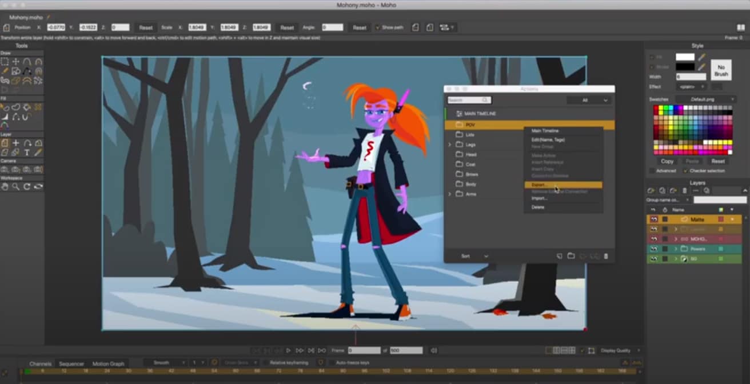
Task: Switch to the Motion Graph tab
Action: pos(109,363)
